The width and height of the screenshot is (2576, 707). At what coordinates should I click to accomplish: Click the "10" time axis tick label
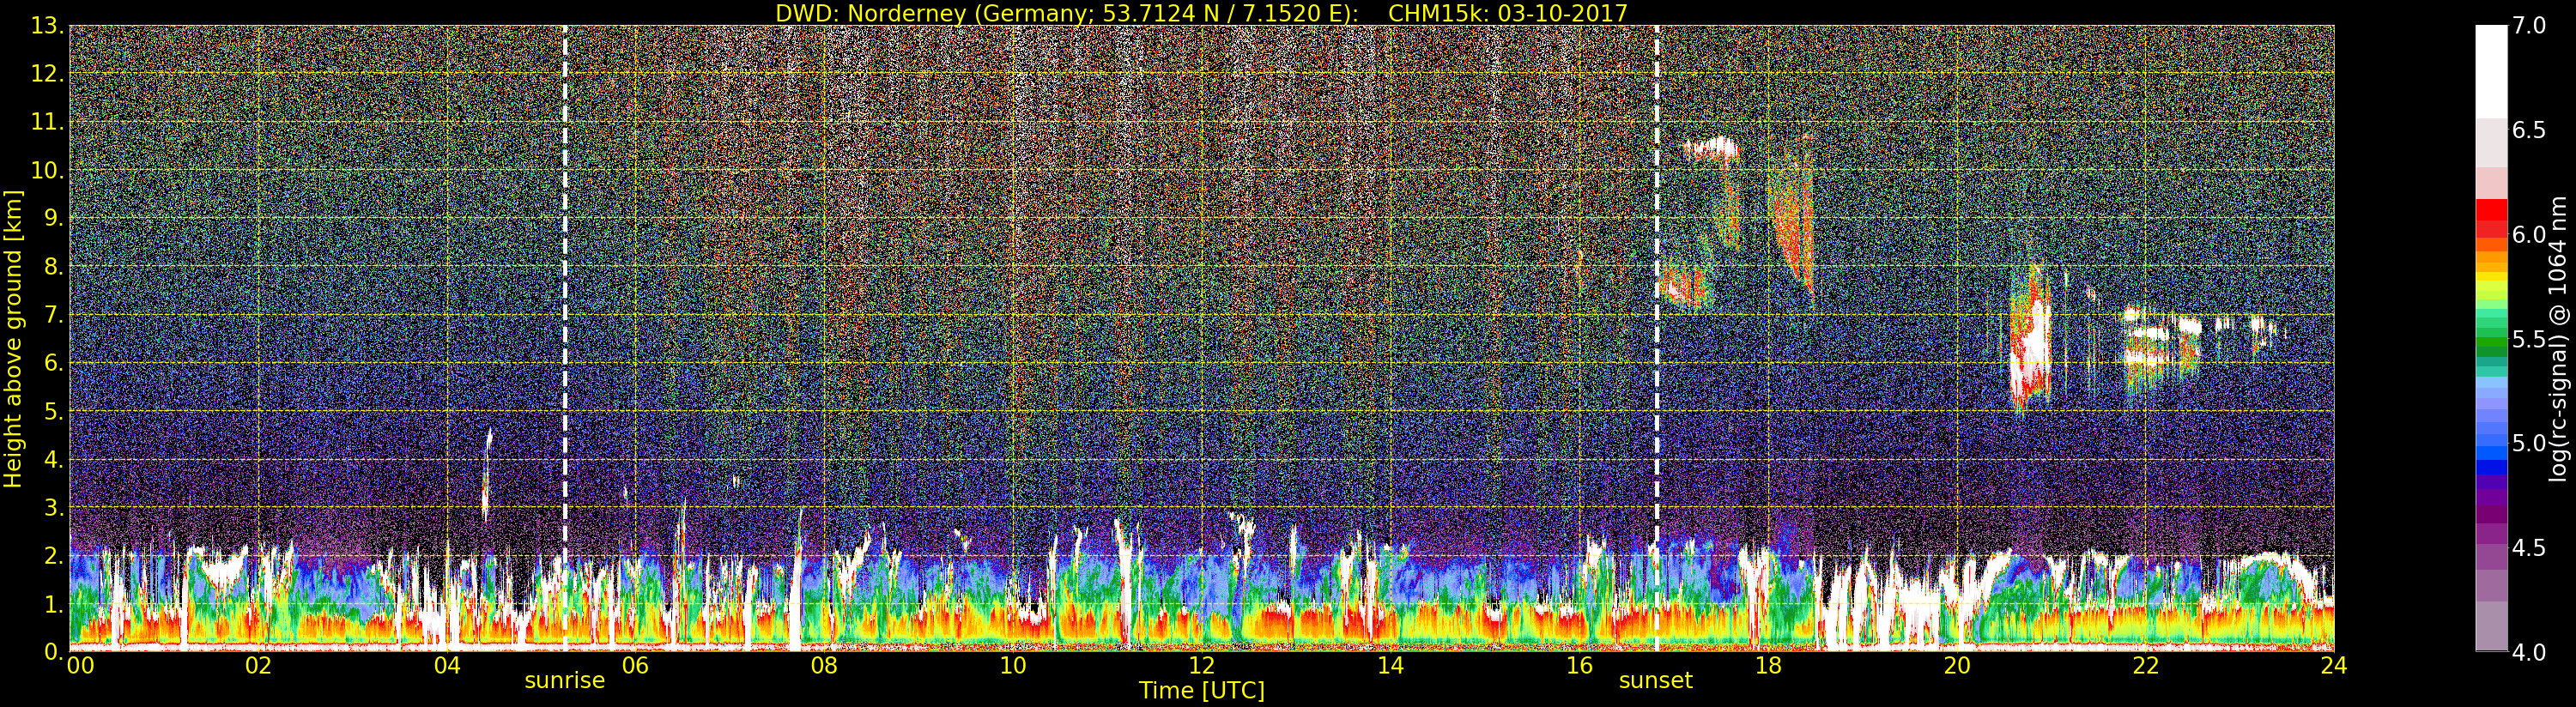[1013, 666]
